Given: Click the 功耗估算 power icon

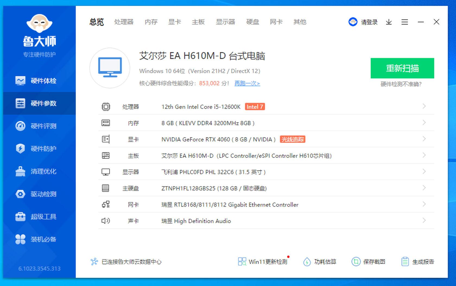Looking at the screenshot, I should coord(307,262).
